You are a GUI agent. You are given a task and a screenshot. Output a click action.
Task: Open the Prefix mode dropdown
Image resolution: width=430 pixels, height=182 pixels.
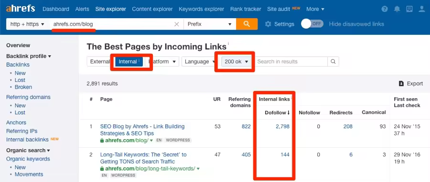tap(210, 24)
